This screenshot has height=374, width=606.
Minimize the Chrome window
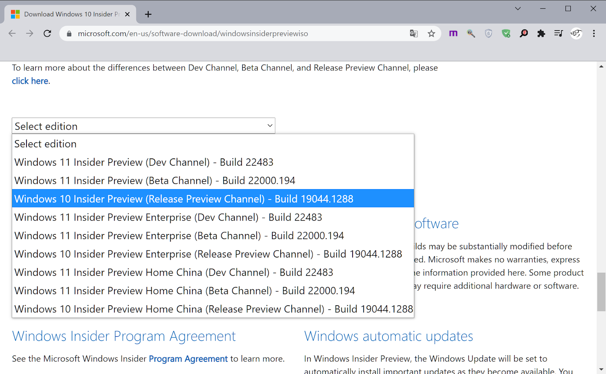tap(543, 8)
